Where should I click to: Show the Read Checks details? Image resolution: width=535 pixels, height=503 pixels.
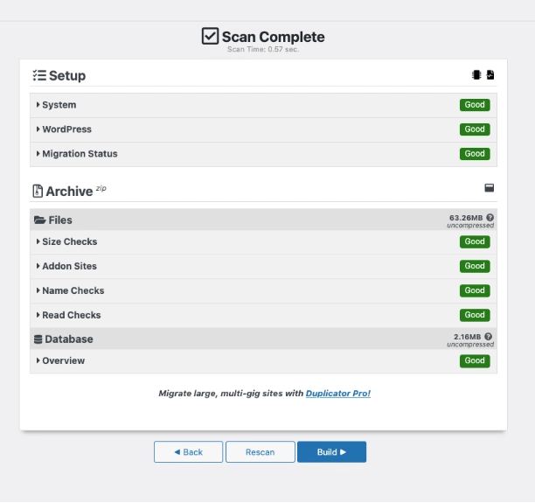point(70,315)
